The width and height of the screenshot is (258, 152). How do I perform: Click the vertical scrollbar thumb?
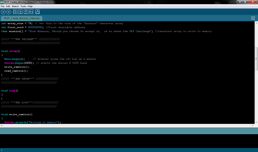(256, 59)
